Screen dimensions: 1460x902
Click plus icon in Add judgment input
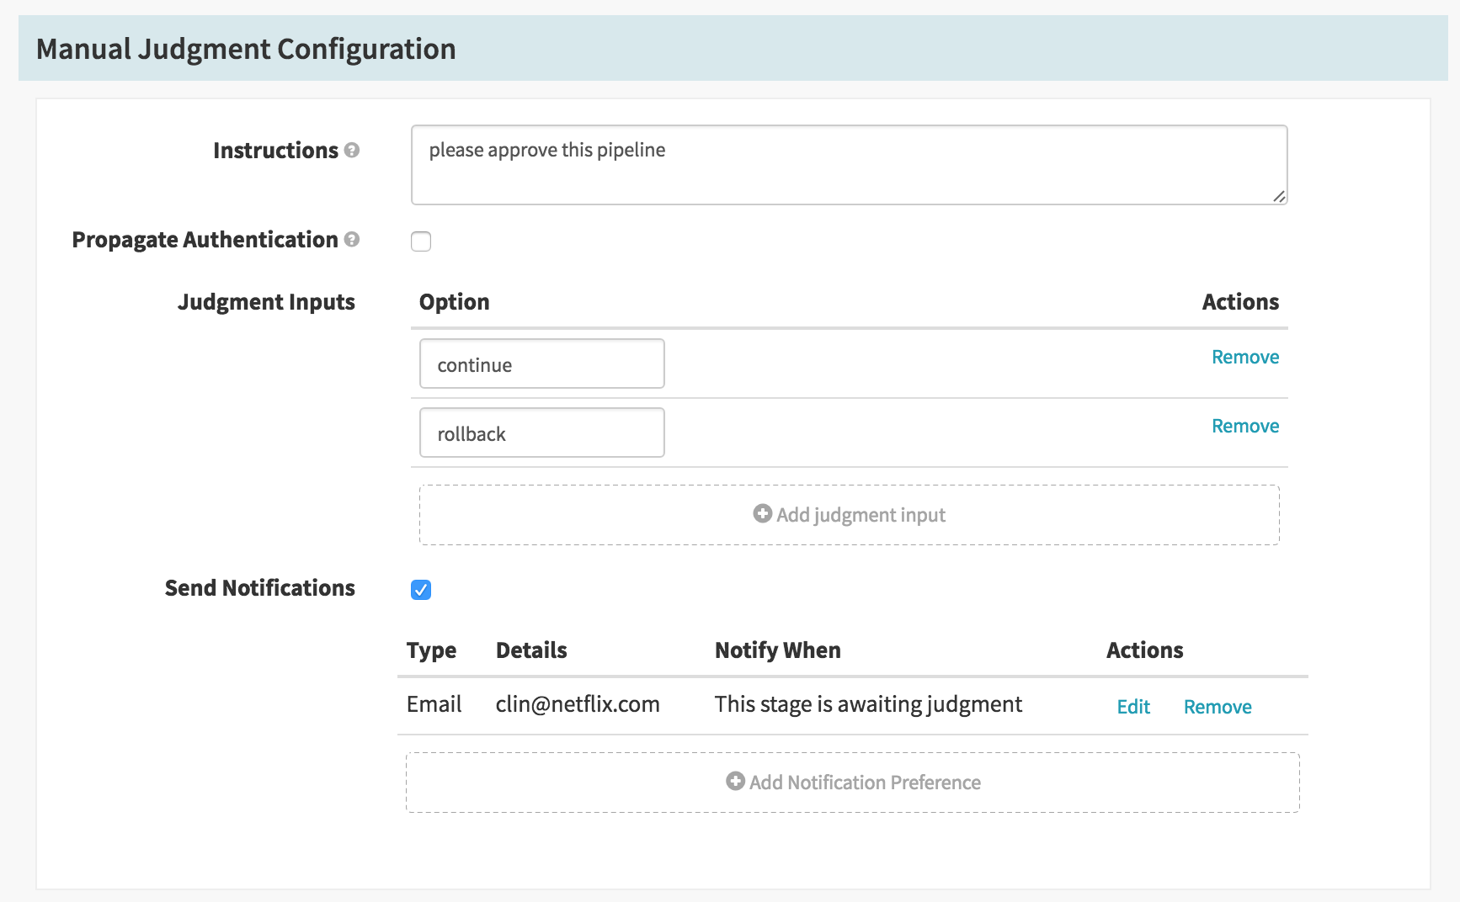[762, 513]
